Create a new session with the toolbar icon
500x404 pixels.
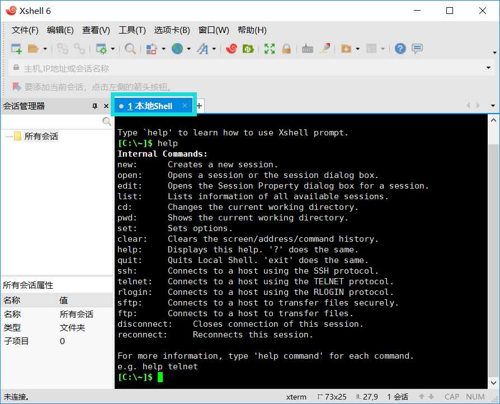click(x=16, y=49)
